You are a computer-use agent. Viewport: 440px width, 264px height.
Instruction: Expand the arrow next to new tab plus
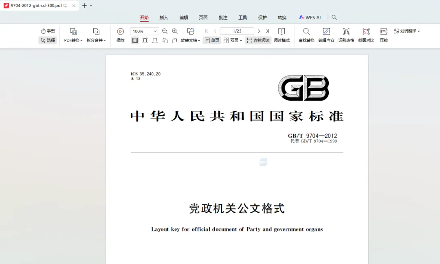(x=91, y=6)
